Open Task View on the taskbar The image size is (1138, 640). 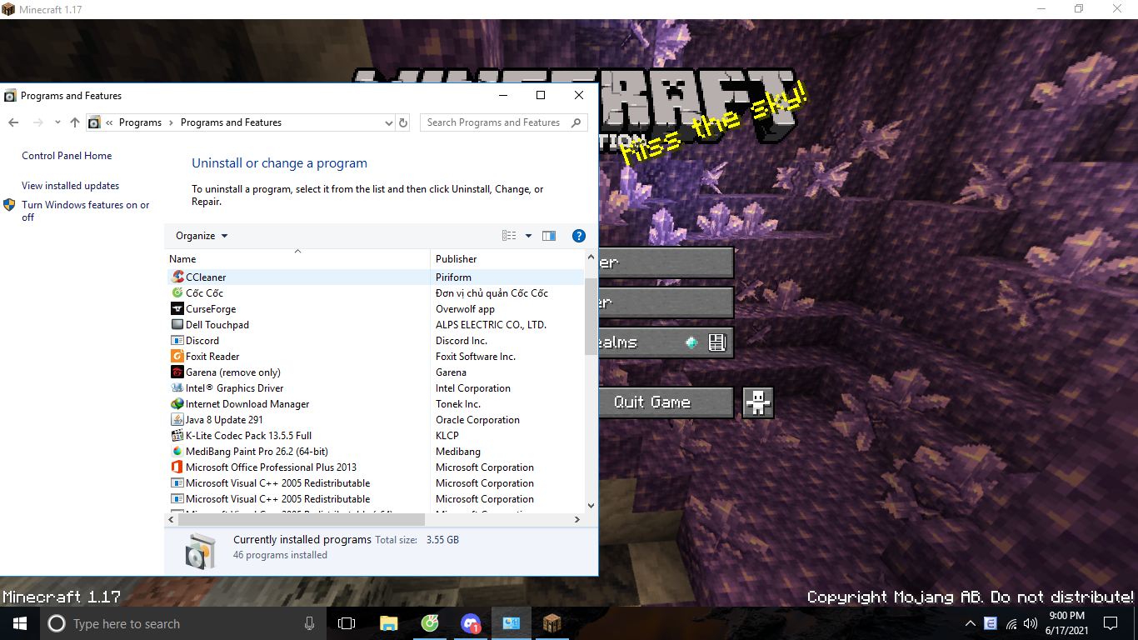coord(347,623)
